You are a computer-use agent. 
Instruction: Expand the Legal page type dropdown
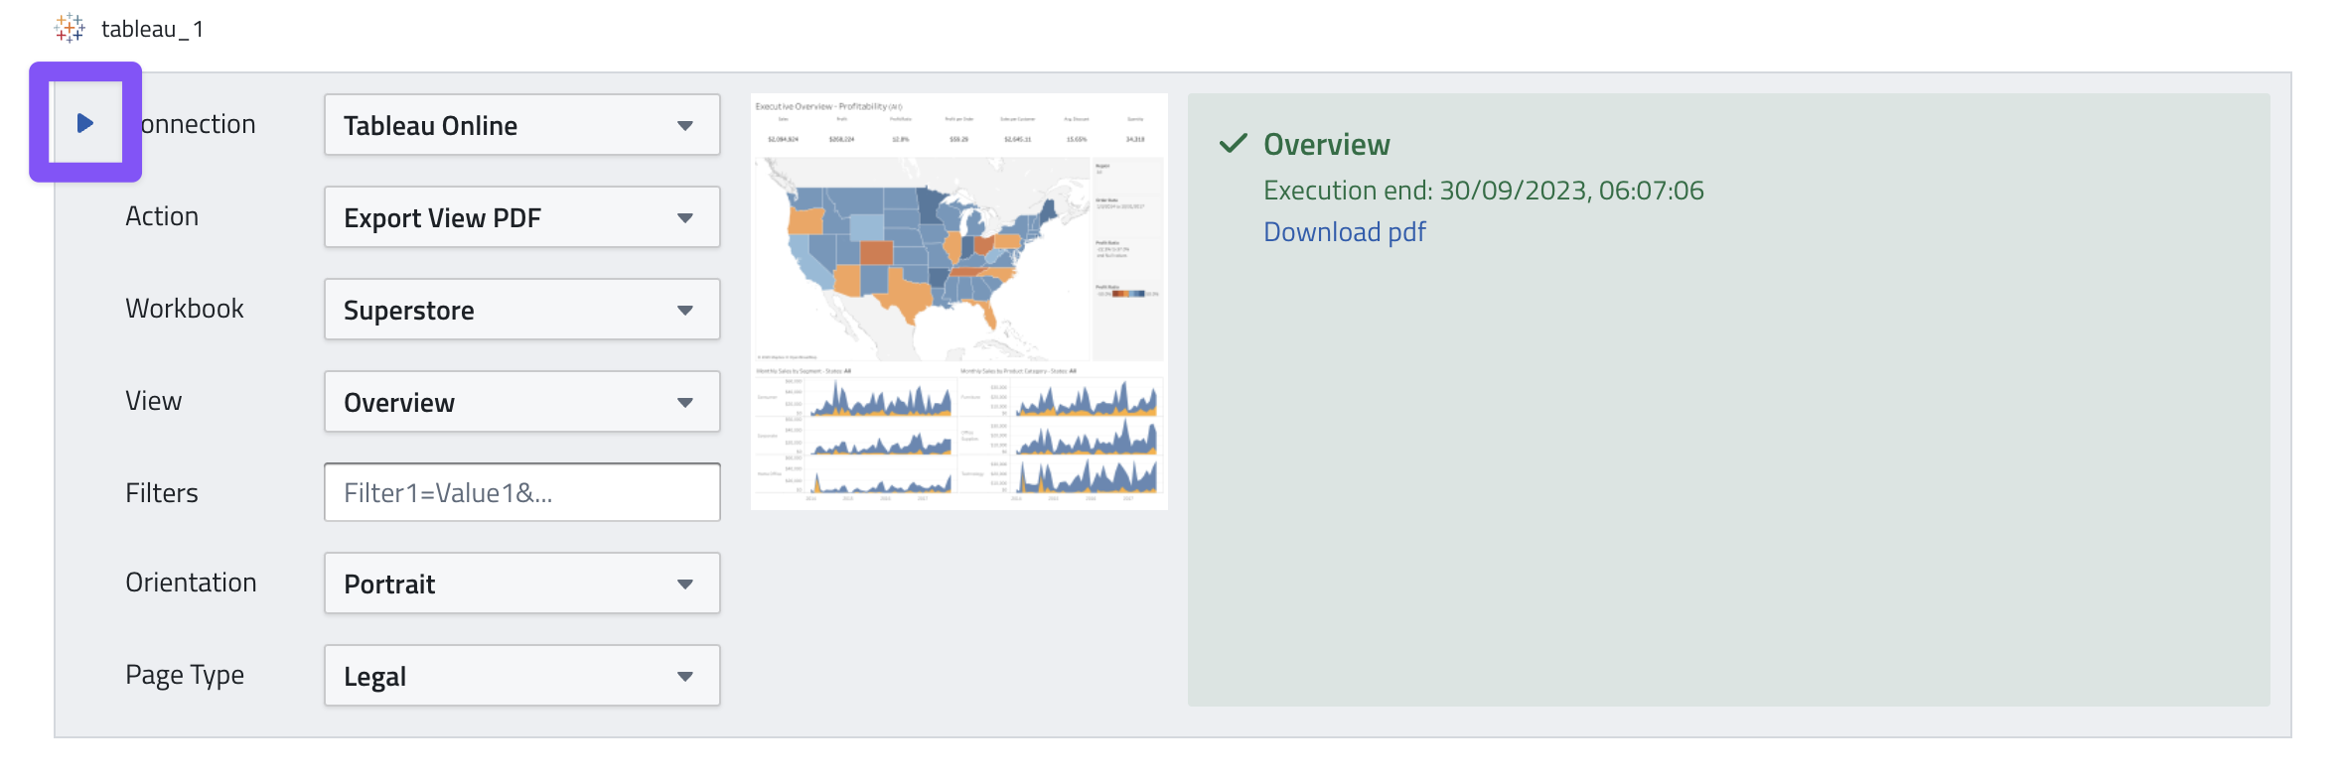[521, 676]
